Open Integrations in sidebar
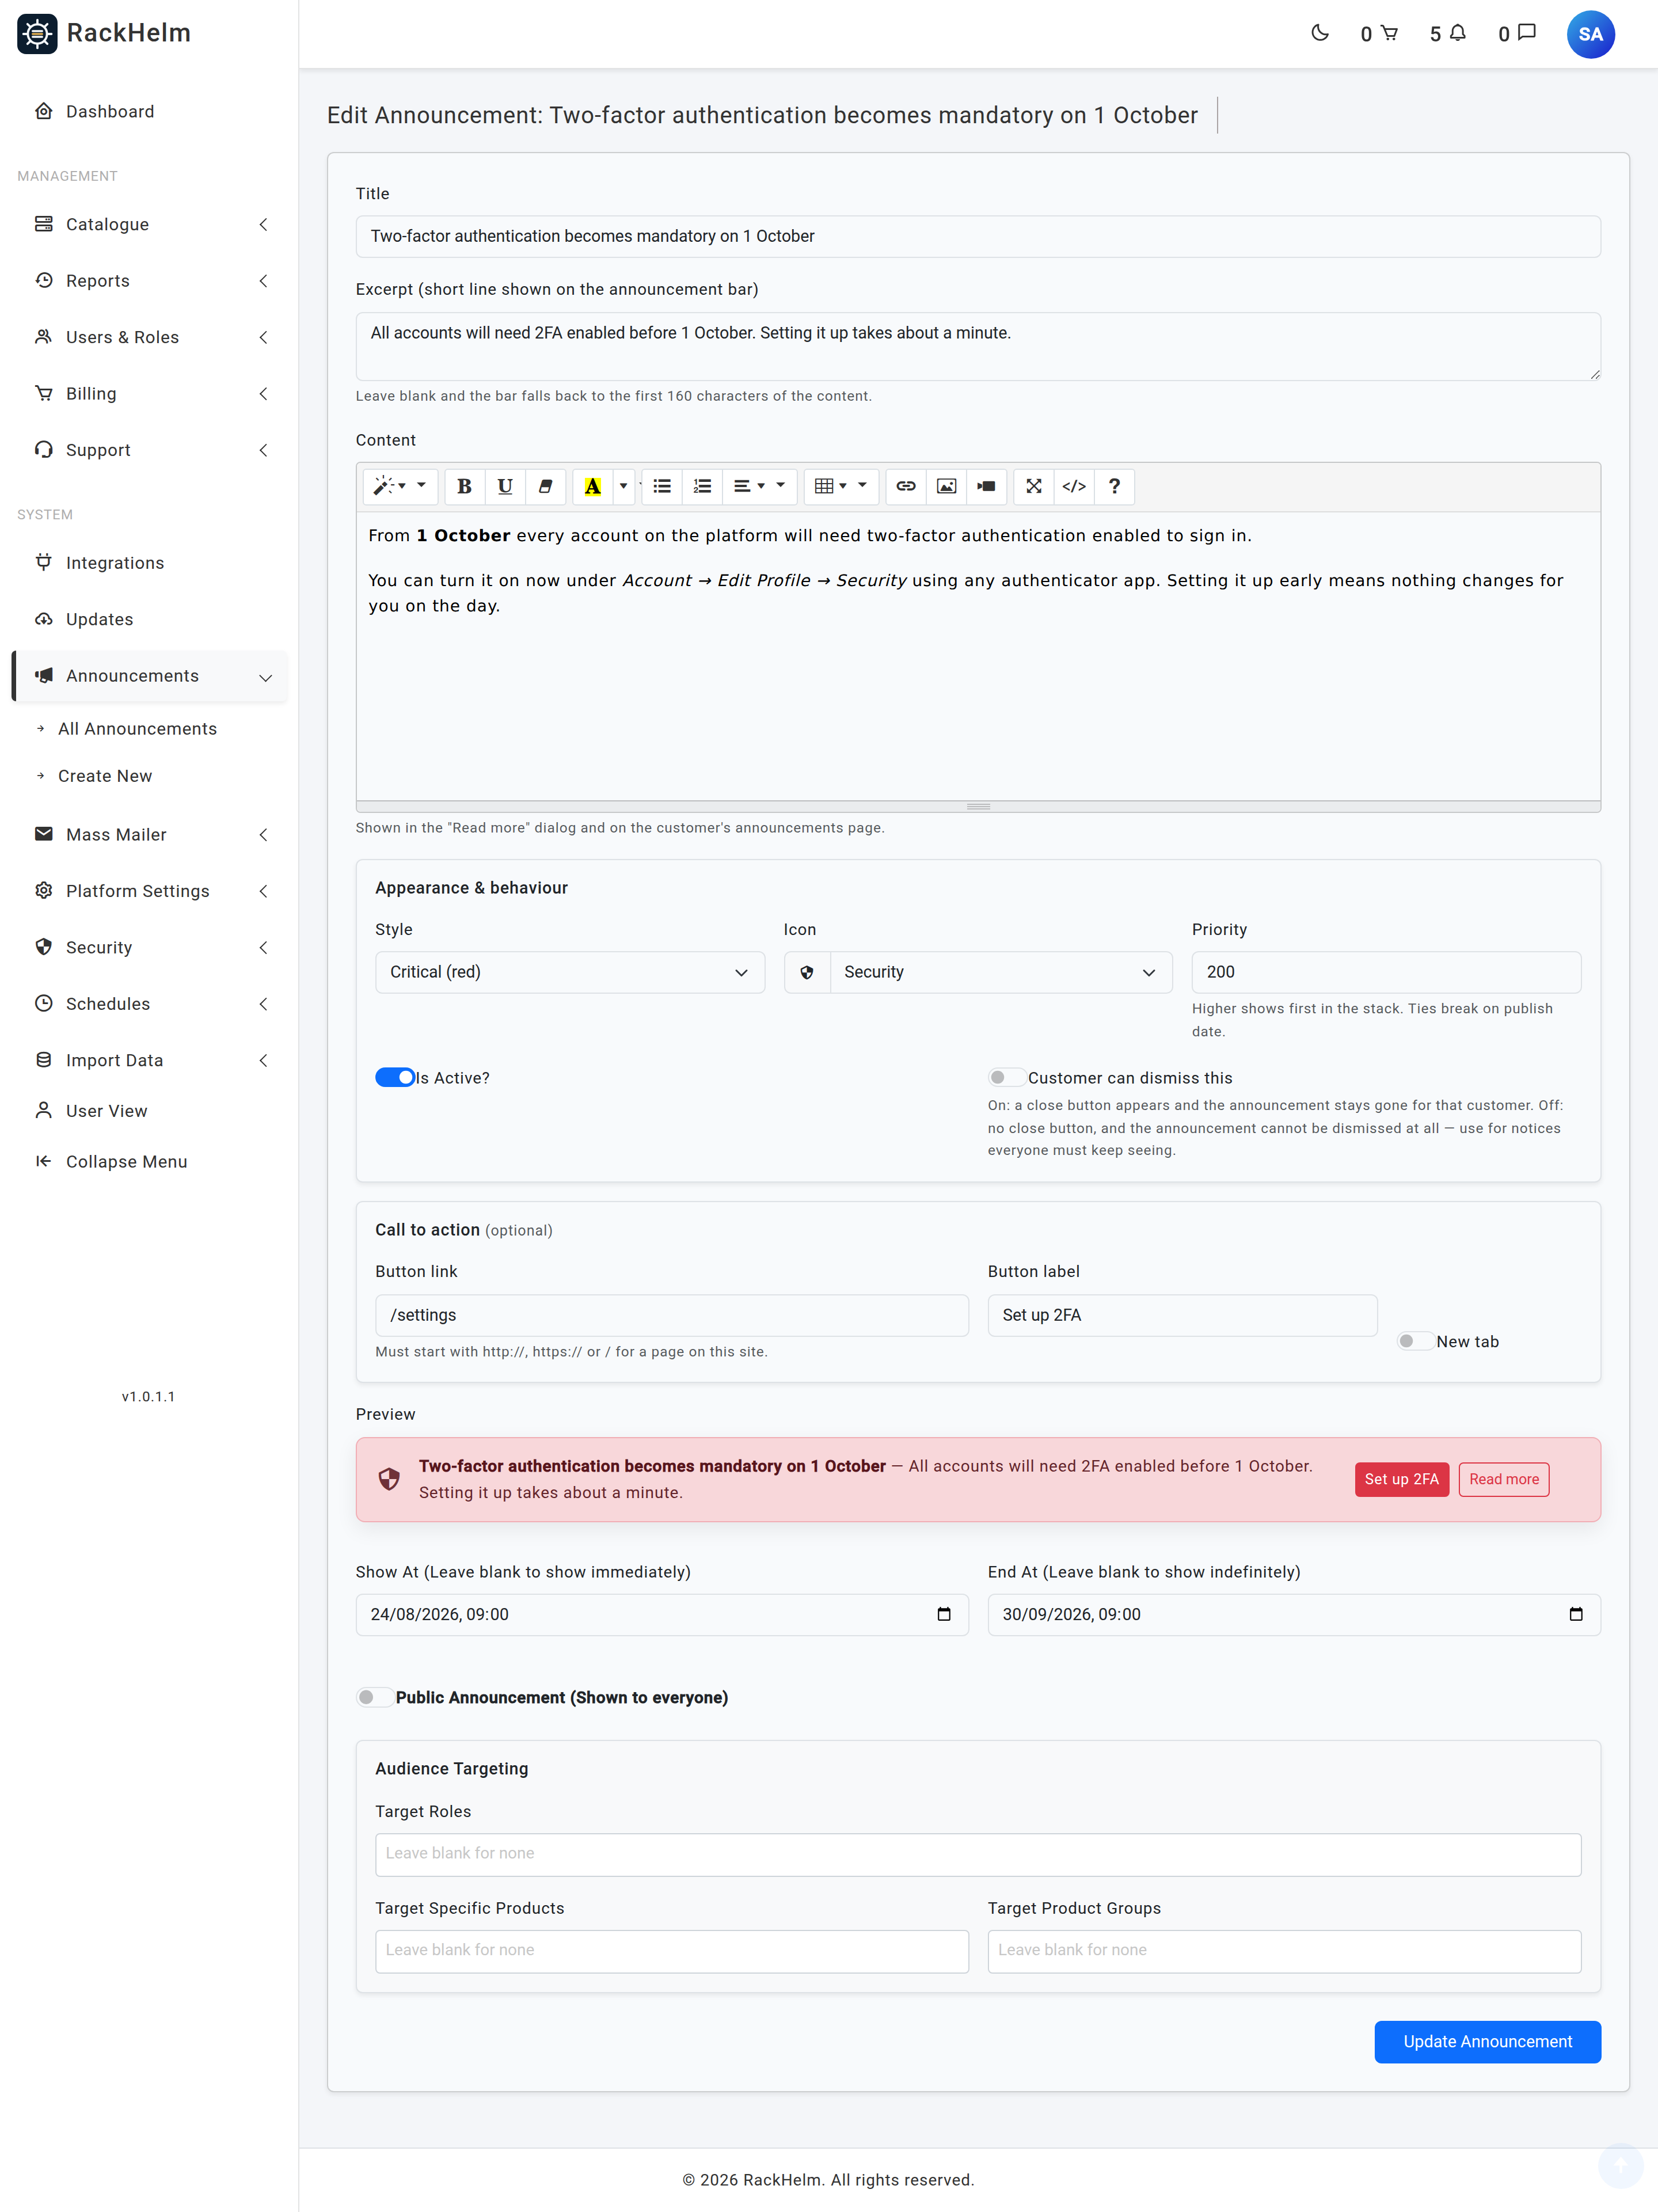This screenshot has width=1658, height=2212. (x=150, y=563)
